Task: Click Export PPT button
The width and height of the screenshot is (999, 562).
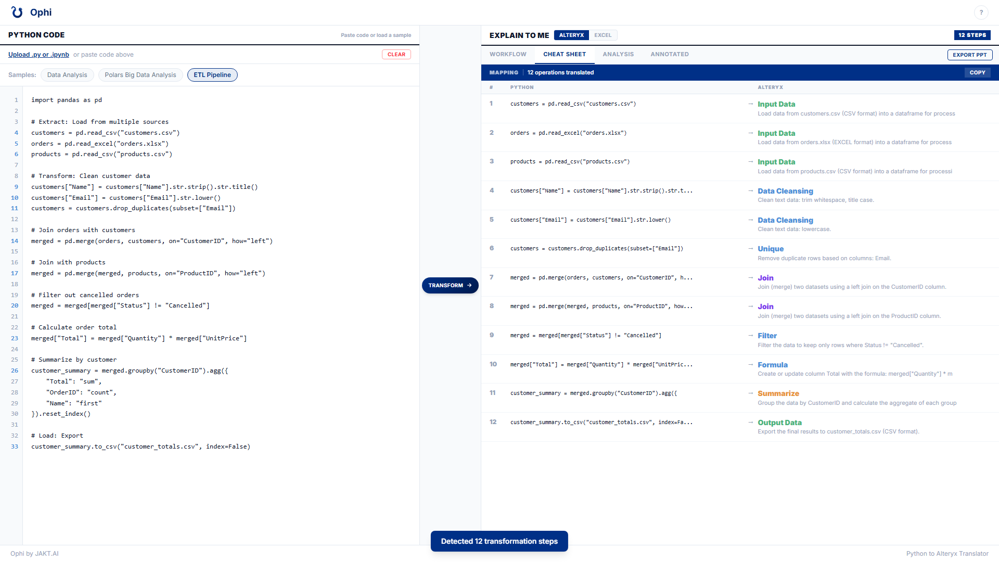Action: pyautogui.click(x=969, y=55)
